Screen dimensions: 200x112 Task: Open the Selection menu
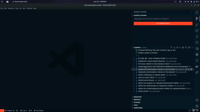coord(11,8)
